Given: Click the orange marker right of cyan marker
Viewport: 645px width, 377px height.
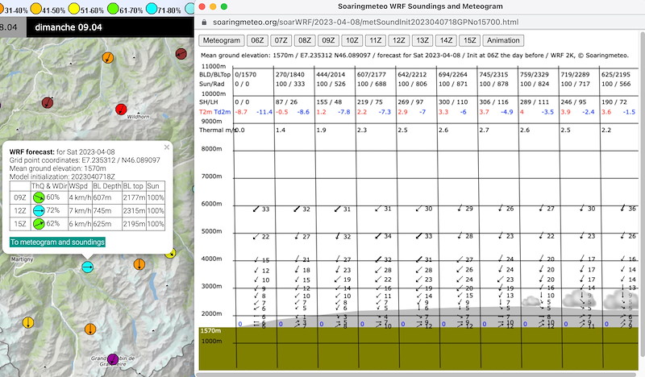Looking at the screenshot, I should [139, 263].
